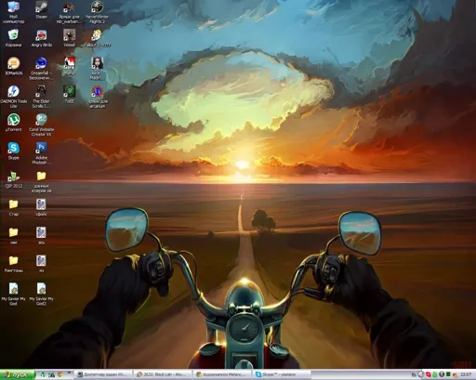Open the document icon right of the чем folder
Screen dimensions: 476x380
coord(41,236)
